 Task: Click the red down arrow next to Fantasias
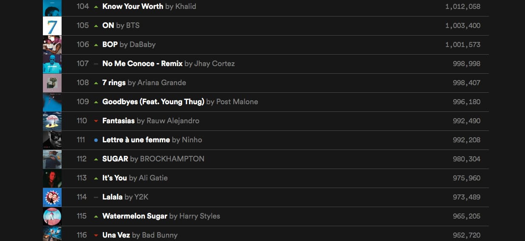pyautogui.click(x=96, y=121)
